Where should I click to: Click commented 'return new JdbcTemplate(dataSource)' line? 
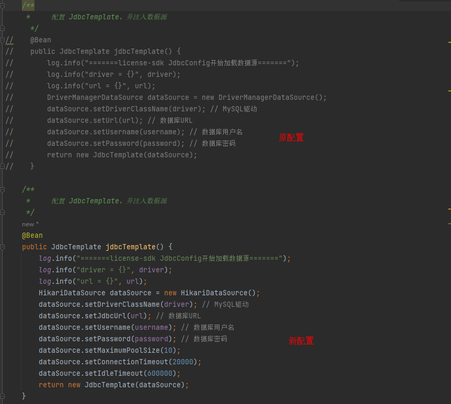pyautogui.click(x=122, y=155)
